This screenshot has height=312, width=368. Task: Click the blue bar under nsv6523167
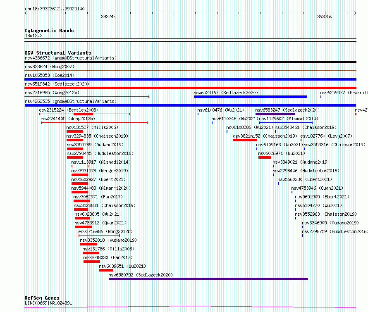pos(250,97)
